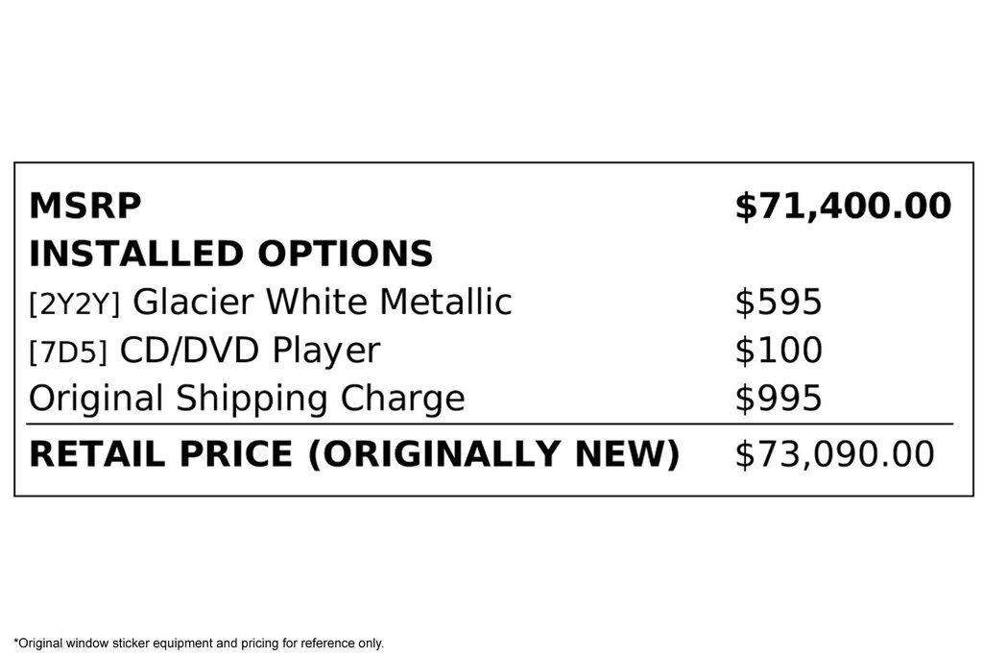Click the MSRP label
The height and width of the screenshot is (656, 983).
point(85,206)
